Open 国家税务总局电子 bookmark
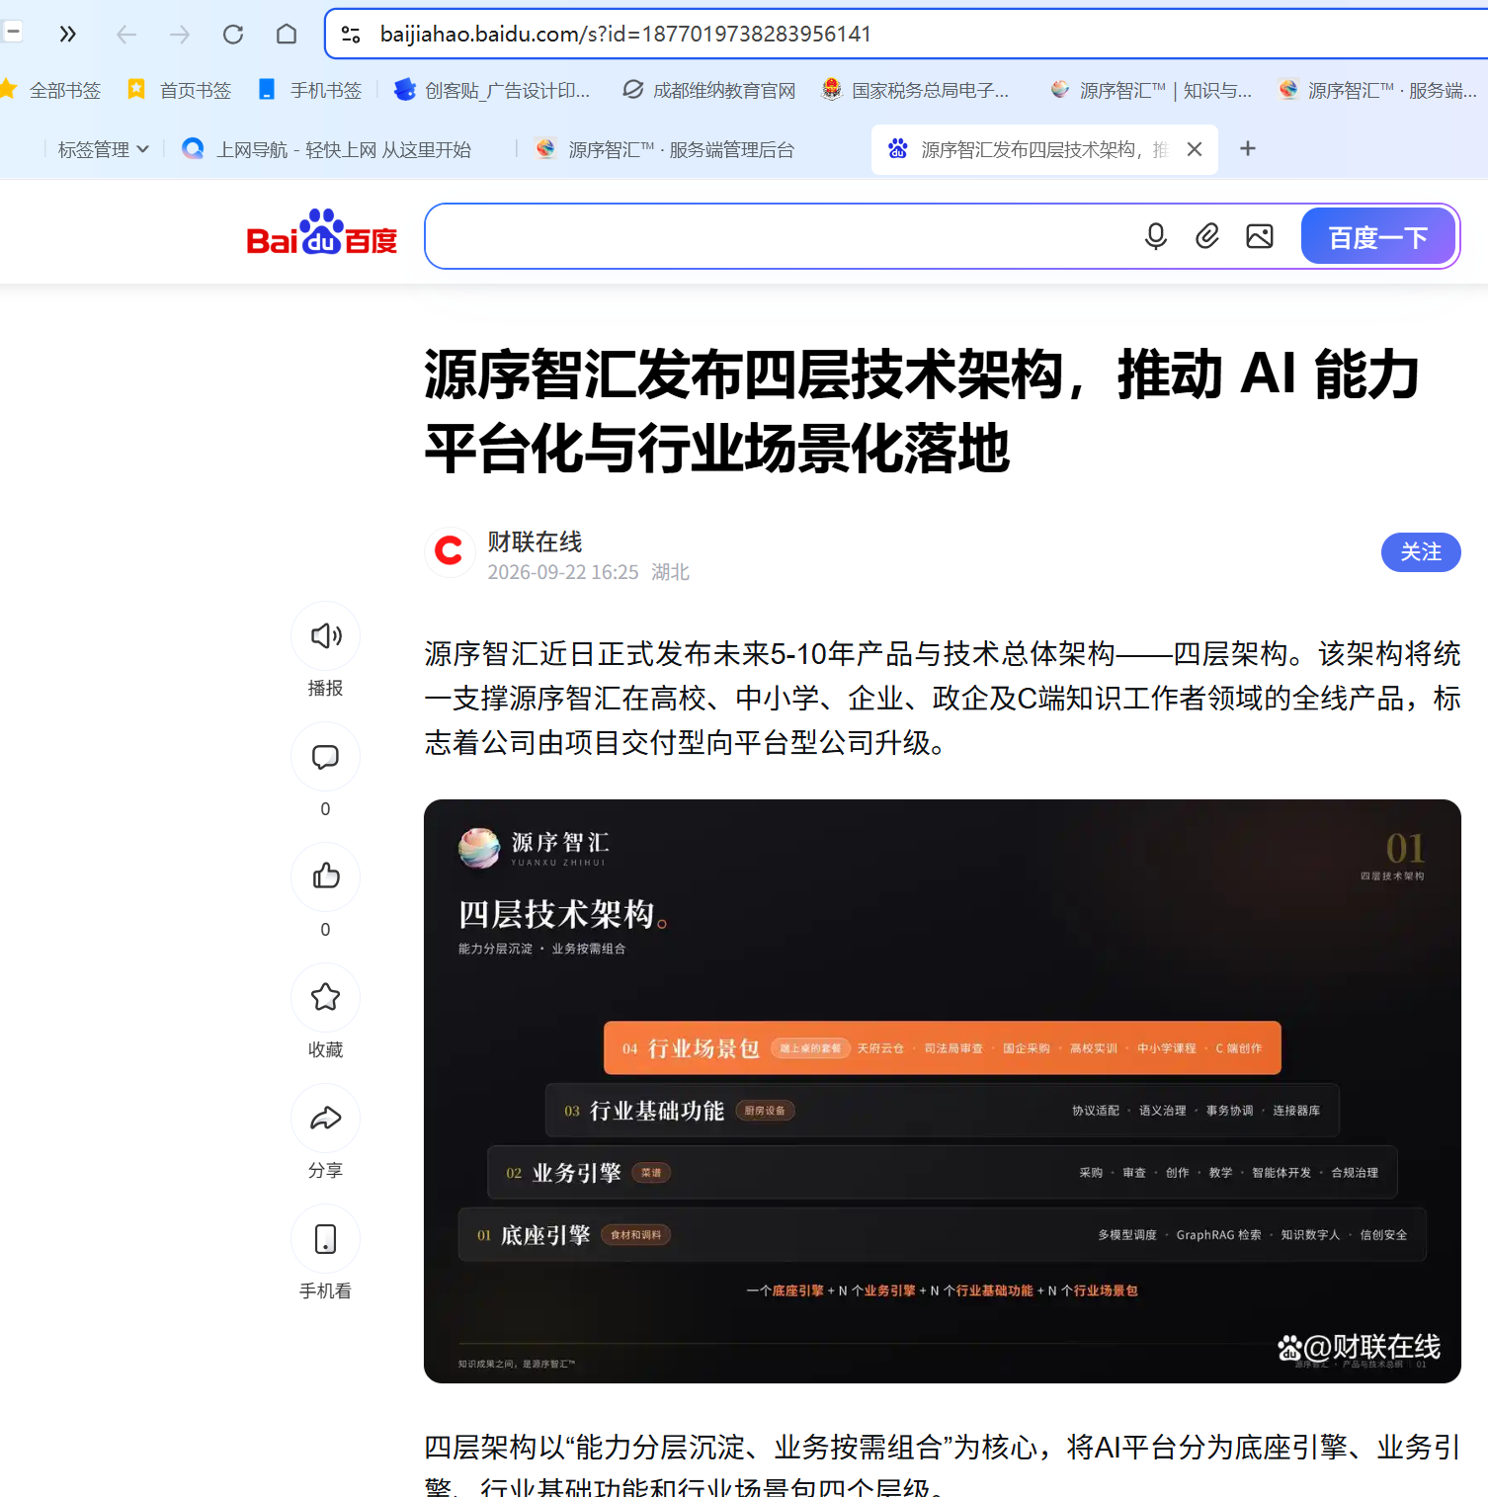The image size is (1488, 1497). click(916, 90)
